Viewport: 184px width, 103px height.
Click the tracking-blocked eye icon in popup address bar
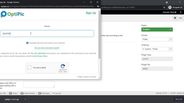[98, 6]
